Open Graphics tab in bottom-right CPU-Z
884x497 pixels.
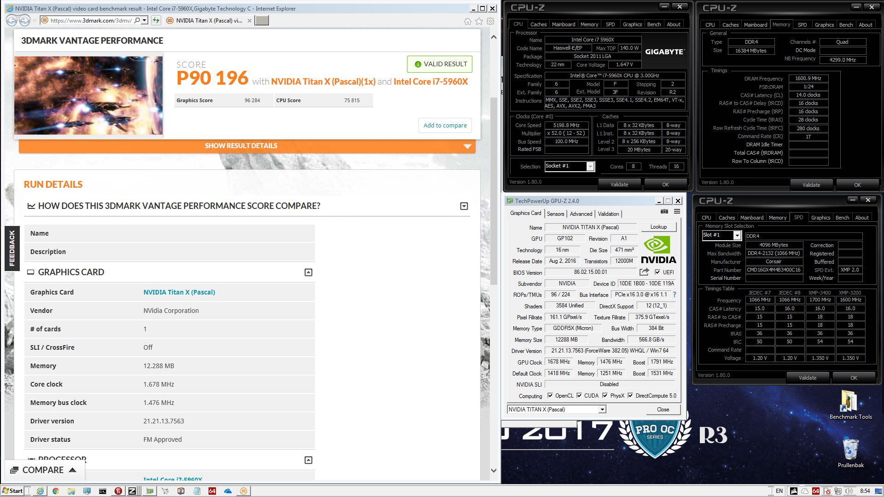click(820, 218)
